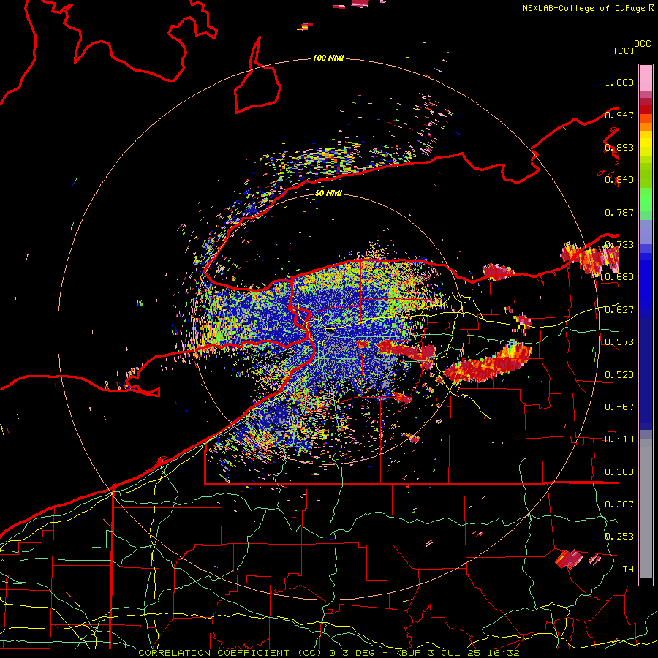Screen dimensions: 658x658
Task: Click the TH label at scale bottom
Action: (628, 570)
